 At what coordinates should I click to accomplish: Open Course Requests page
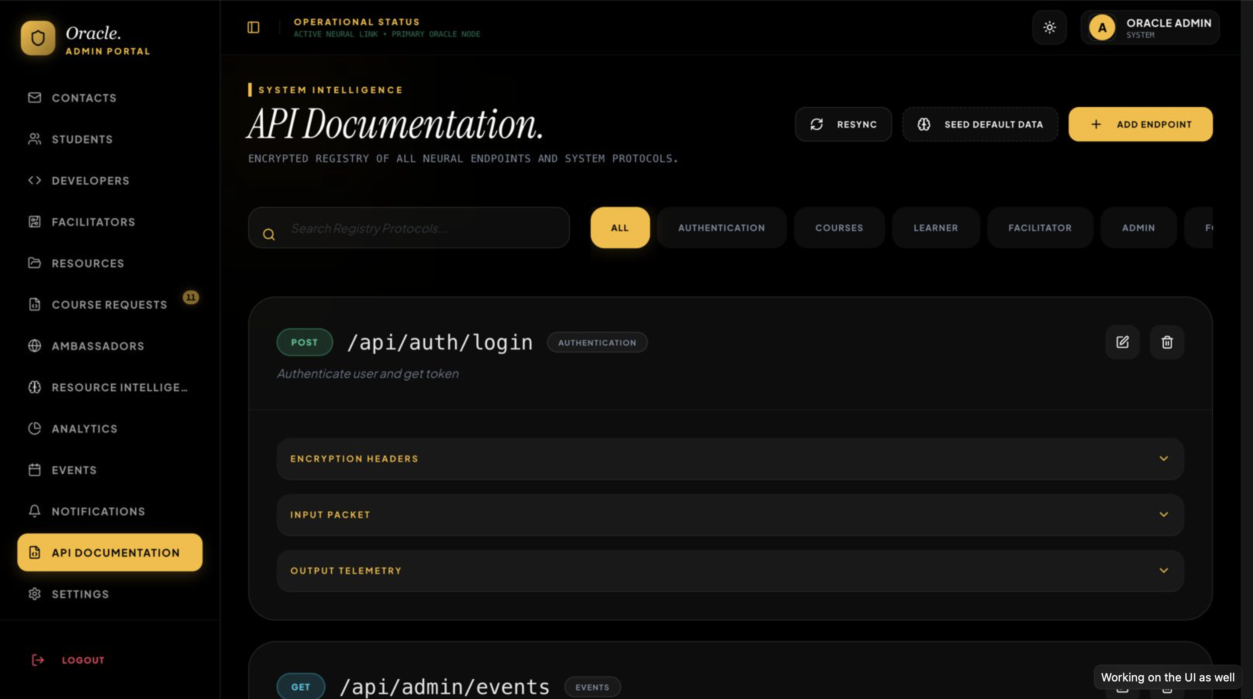click(x=110, y=305)
